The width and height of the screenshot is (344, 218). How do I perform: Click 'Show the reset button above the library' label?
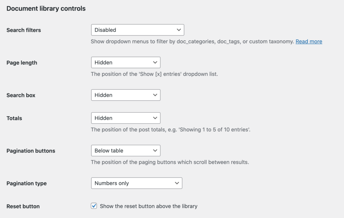[x=148, y=206]
